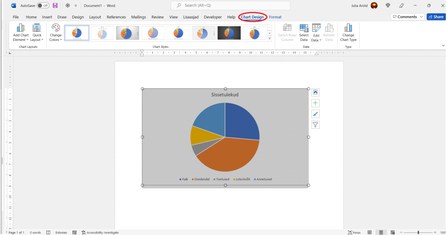
Task: Click the Palk legend entry
Action: pos(184,179)
